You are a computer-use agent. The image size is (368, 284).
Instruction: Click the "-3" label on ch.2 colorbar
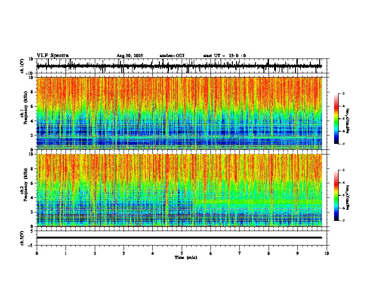[342, 170]
